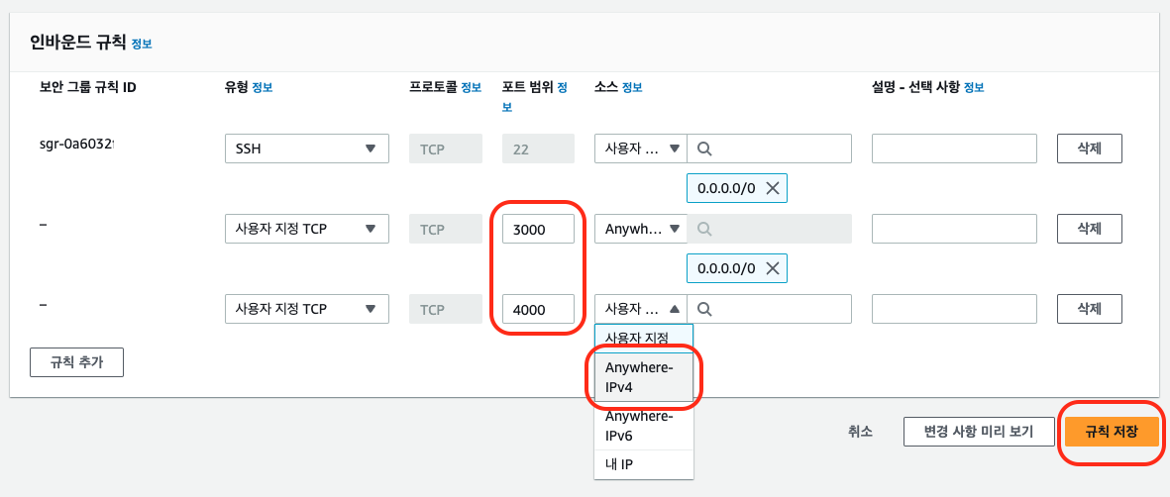Viewport: 1170px width, 497px height.
Task: Click 규칙 저장 to save rules
Action: (x=1111, y=431)
